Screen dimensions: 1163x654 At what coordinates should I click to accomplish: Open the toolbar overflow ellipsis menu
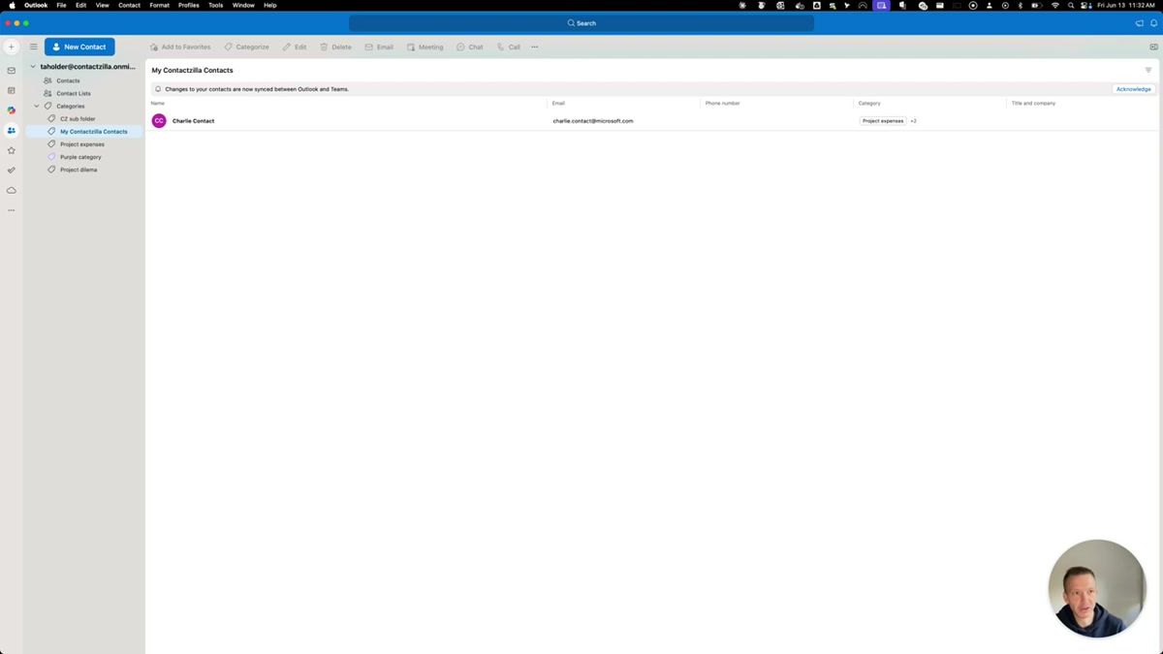(x=534, y=47)
